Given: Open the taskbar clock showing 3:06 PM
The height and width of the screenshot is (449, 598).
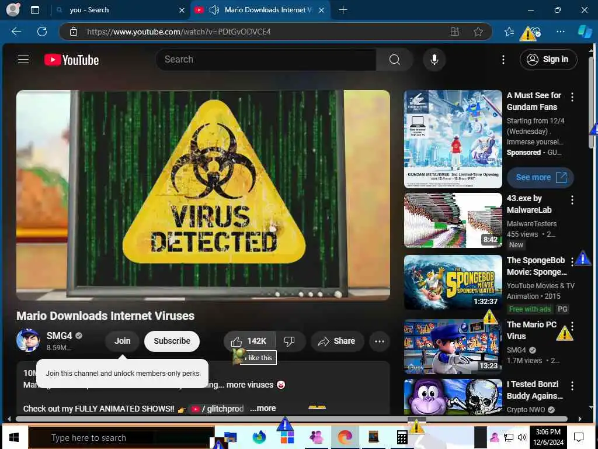Looking at the screenshot, I should coord(548,437).
